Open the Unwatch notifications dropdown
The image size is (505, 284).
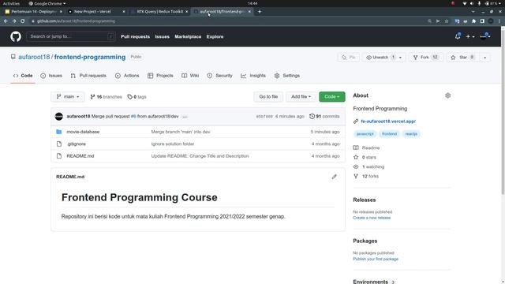384,58
